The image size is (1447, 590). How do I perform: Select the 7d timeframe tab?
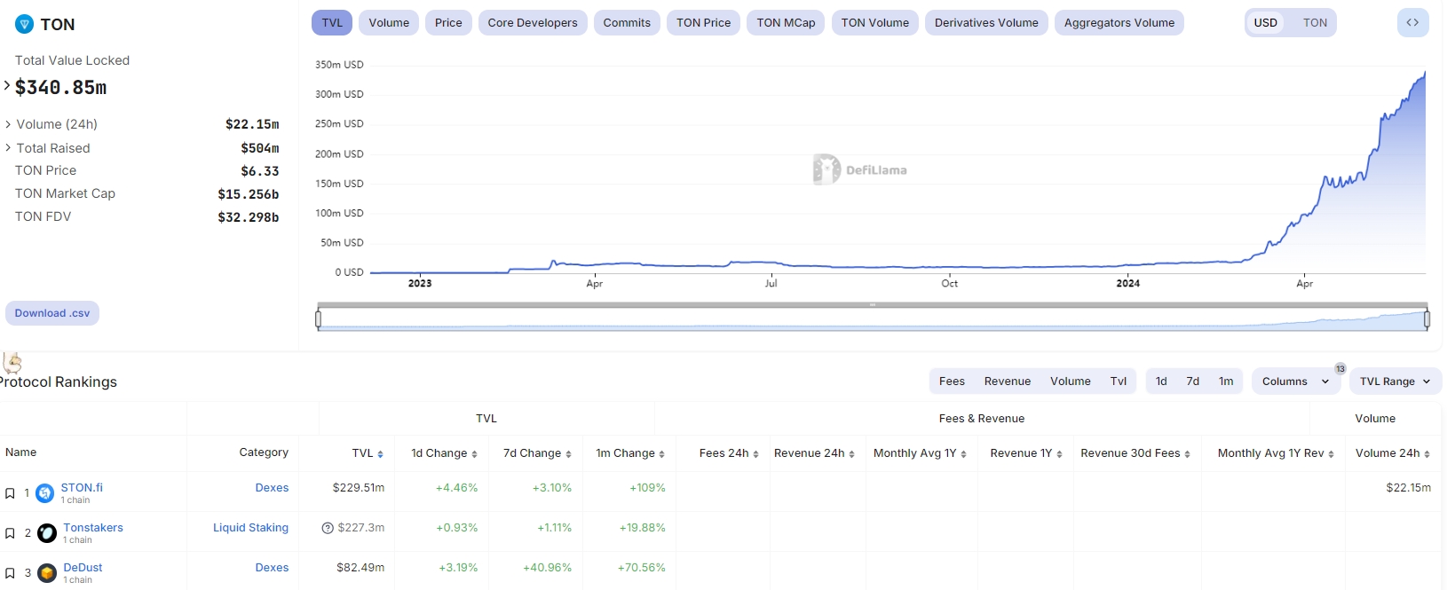point(1193,382)
